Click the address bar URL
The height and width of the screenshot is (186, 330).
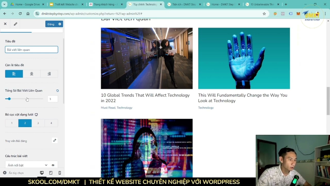click(x=92, y=14)
